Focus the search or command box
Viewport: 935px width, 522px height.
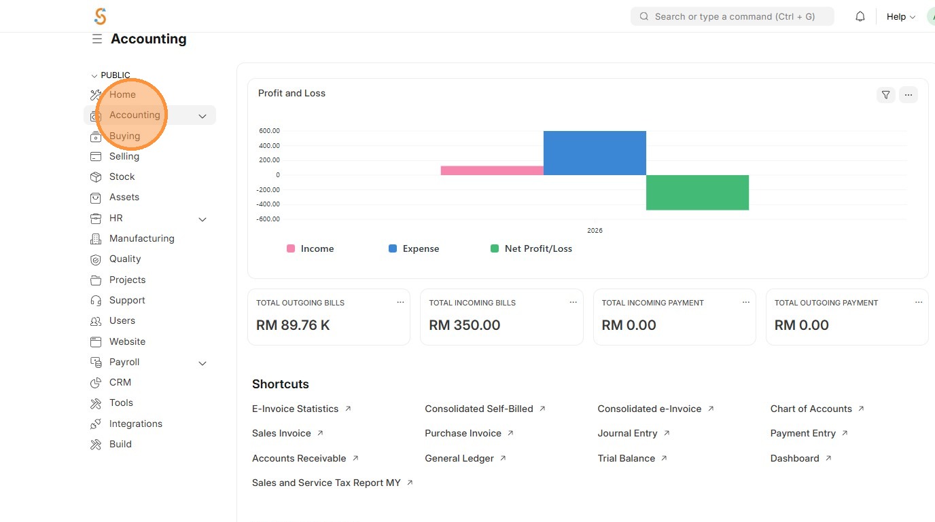[732, 16]
